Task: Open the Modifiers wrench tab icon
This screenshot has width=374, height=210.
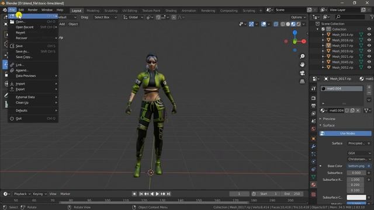Action: pos(313,146)
